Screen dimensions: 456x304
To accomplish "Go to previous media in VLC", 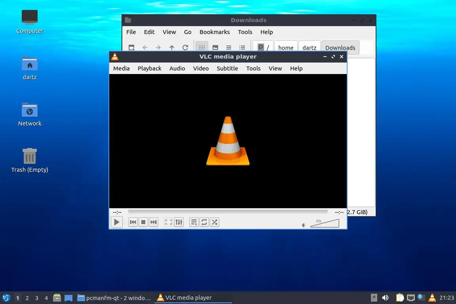I will tap(133, 222).
